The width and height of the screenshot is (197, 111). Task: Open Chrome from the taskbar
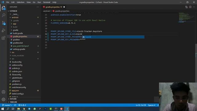[24, 109]
